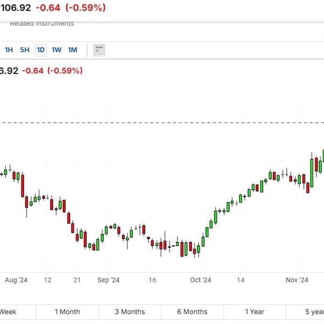Click the dashed current-price line

(x=162, y=123)
